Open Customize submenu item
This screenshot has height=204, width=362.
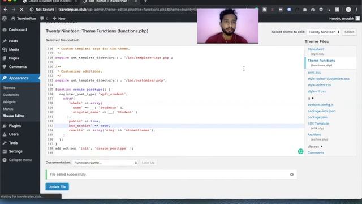[x=11, y=95]
